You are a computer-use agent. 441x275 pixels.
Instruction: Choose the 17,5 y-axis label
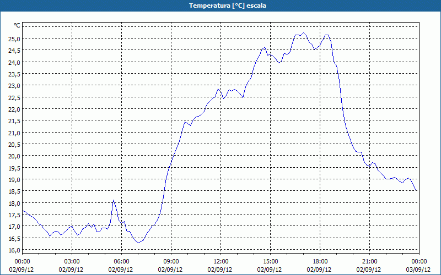tap(15, 215)
